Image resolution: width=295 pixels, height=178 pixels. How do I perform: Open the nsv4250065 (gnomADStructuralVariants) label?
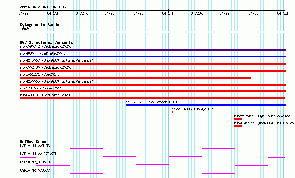[x=57, y=81]
